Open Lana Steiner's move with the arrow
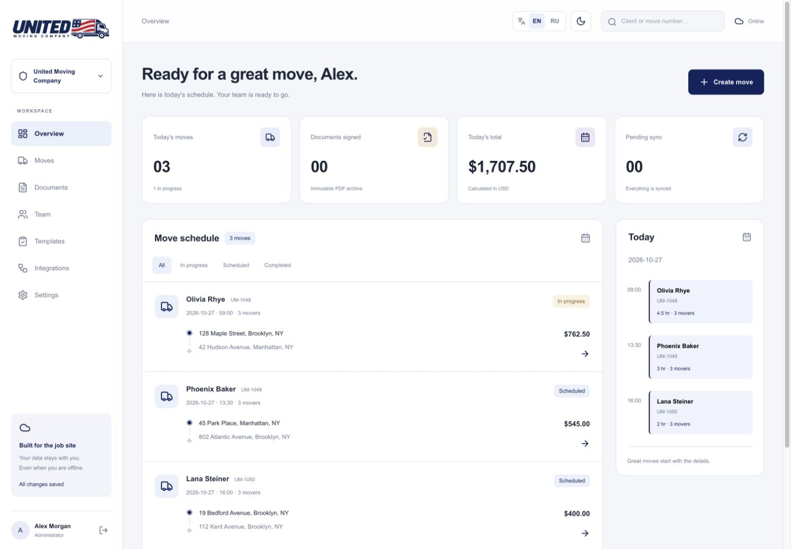Image resolution: width=791 pixels, height=549 pixels. coord(585,533)
